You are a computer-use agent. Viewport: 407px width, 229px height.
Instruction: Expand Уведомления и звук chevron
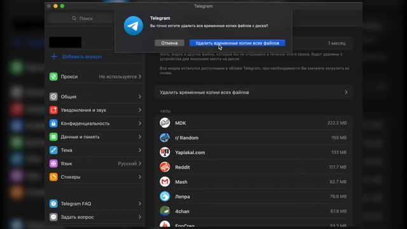point(140,110)
